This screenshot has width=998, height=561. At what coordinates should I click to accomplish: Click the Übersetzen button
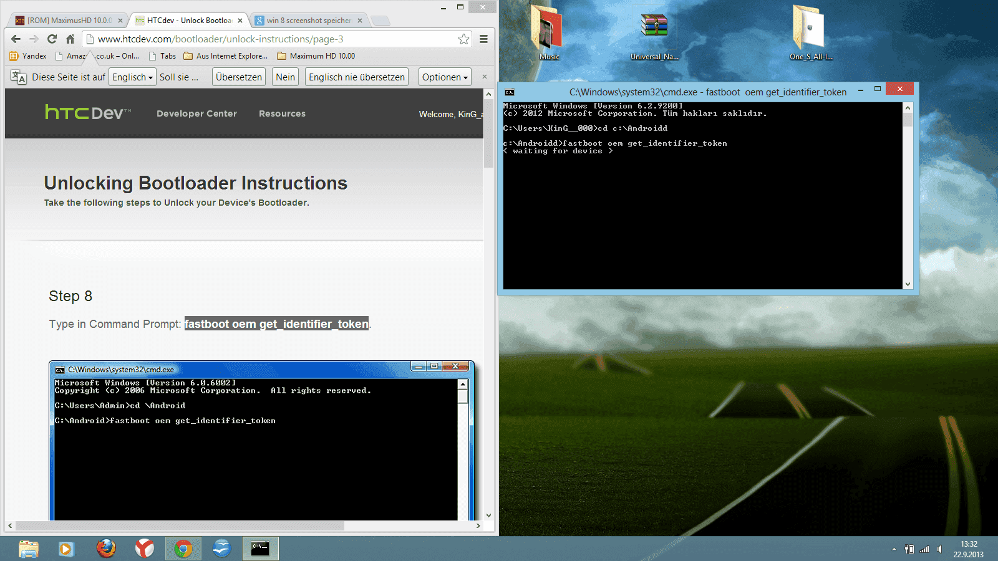click(x=239, y=77)
